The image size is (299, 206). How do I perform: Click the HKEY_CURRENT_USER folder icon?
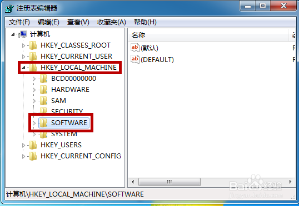[x=33, y=56]
